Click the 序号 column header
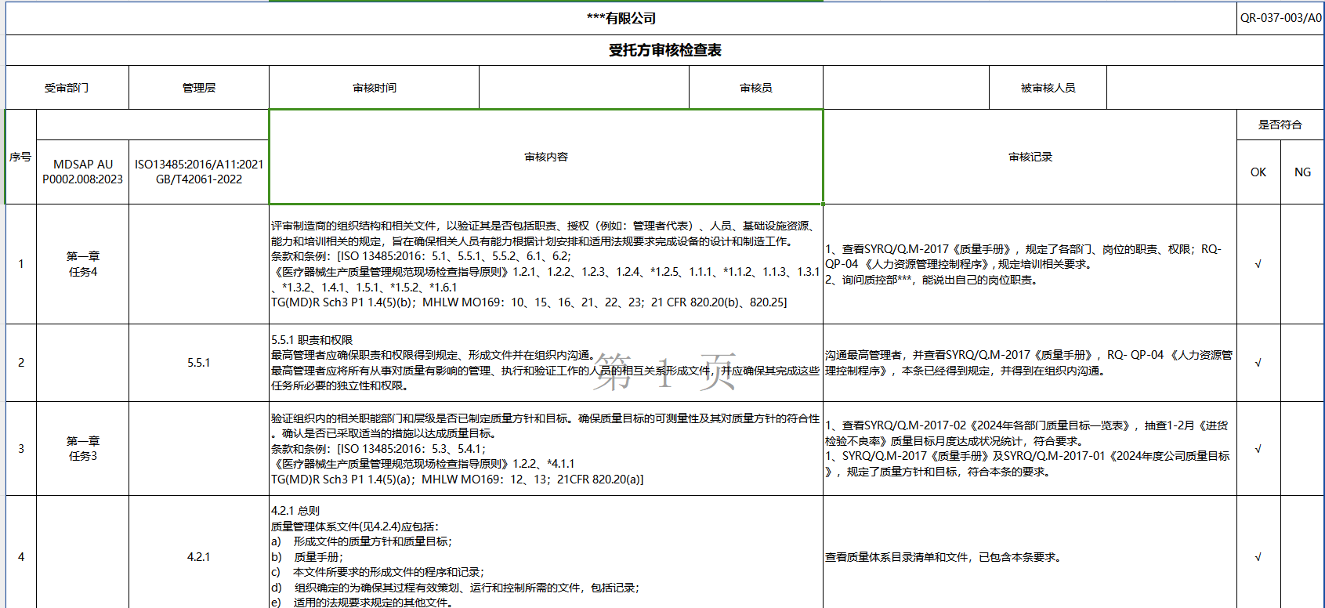The height and width of the screenshot is (608, 1325). [x=21, y=157]
